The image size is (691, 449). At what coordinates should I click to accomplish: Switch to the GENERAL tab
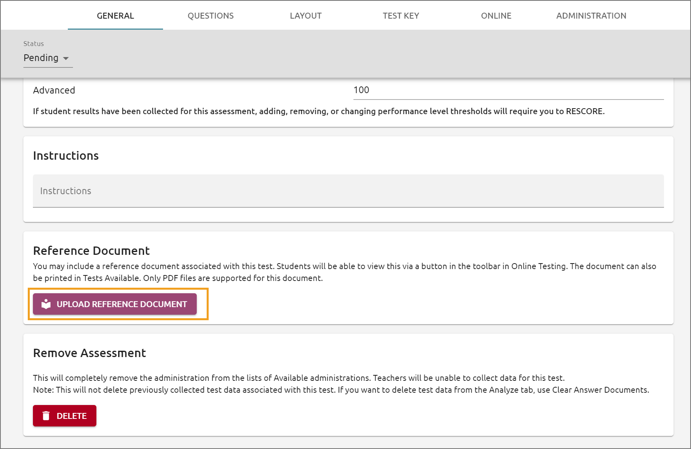[115, 16]
